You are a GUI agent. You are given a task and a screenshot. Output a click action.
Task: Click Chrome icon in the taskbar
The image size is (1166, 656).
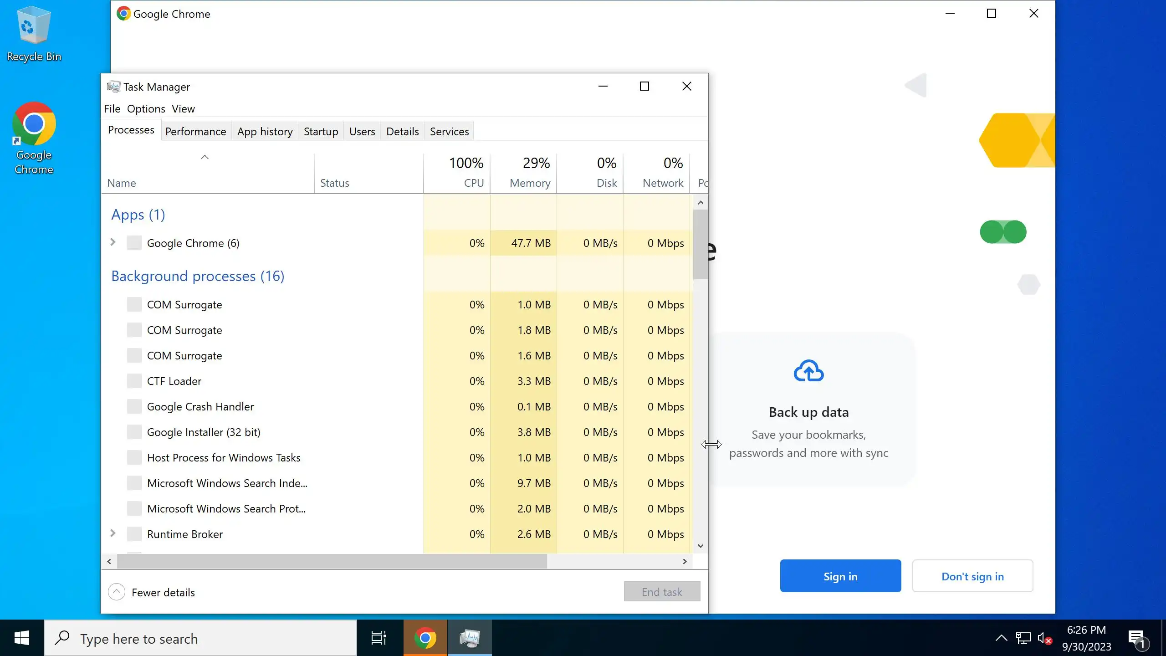[425, 638]
